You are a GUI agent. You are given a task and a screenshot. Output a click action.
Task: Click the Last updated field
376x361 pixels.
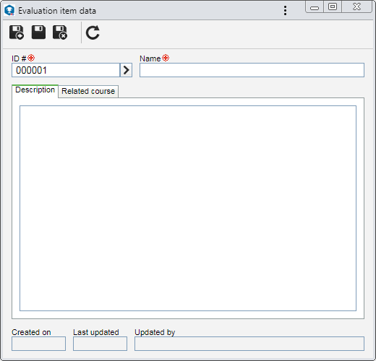coord(100,344)
